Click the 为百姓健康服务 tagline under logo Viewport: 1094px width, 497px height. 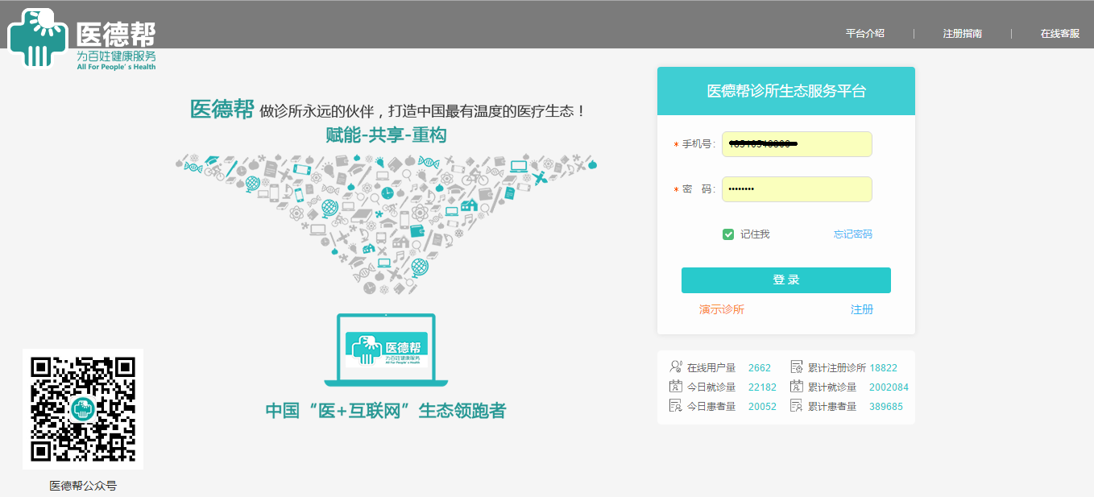116,56
